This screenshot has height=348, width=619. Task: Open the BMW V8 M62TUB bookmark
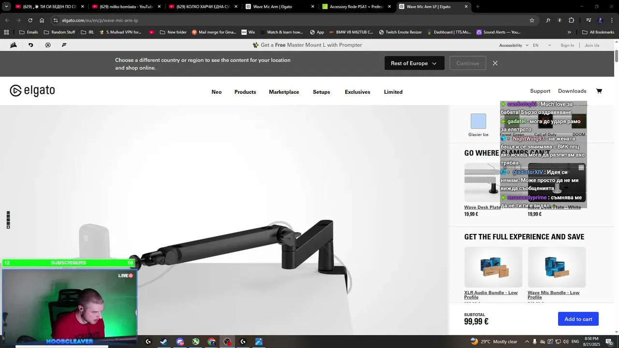(351, 32)
